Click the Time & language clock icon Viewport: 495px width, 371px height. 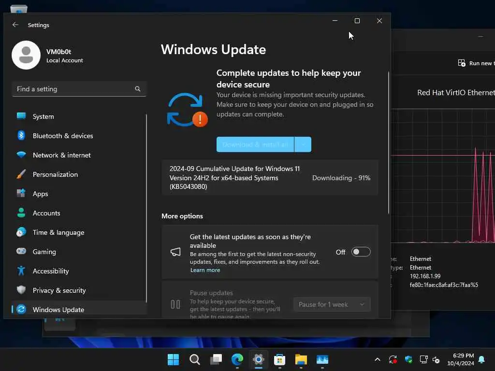[x=21, y=232]
